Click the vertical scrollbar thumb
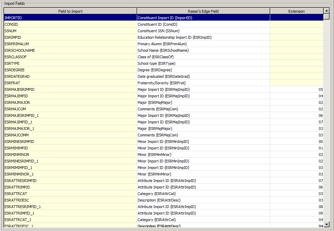 [326, 16]
